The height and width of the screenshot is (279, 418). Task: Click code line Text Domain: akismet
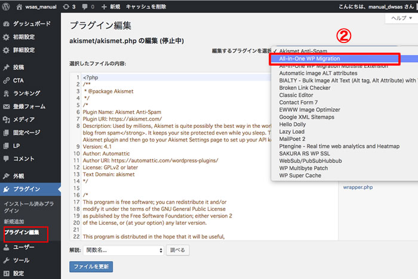(109, 174)
